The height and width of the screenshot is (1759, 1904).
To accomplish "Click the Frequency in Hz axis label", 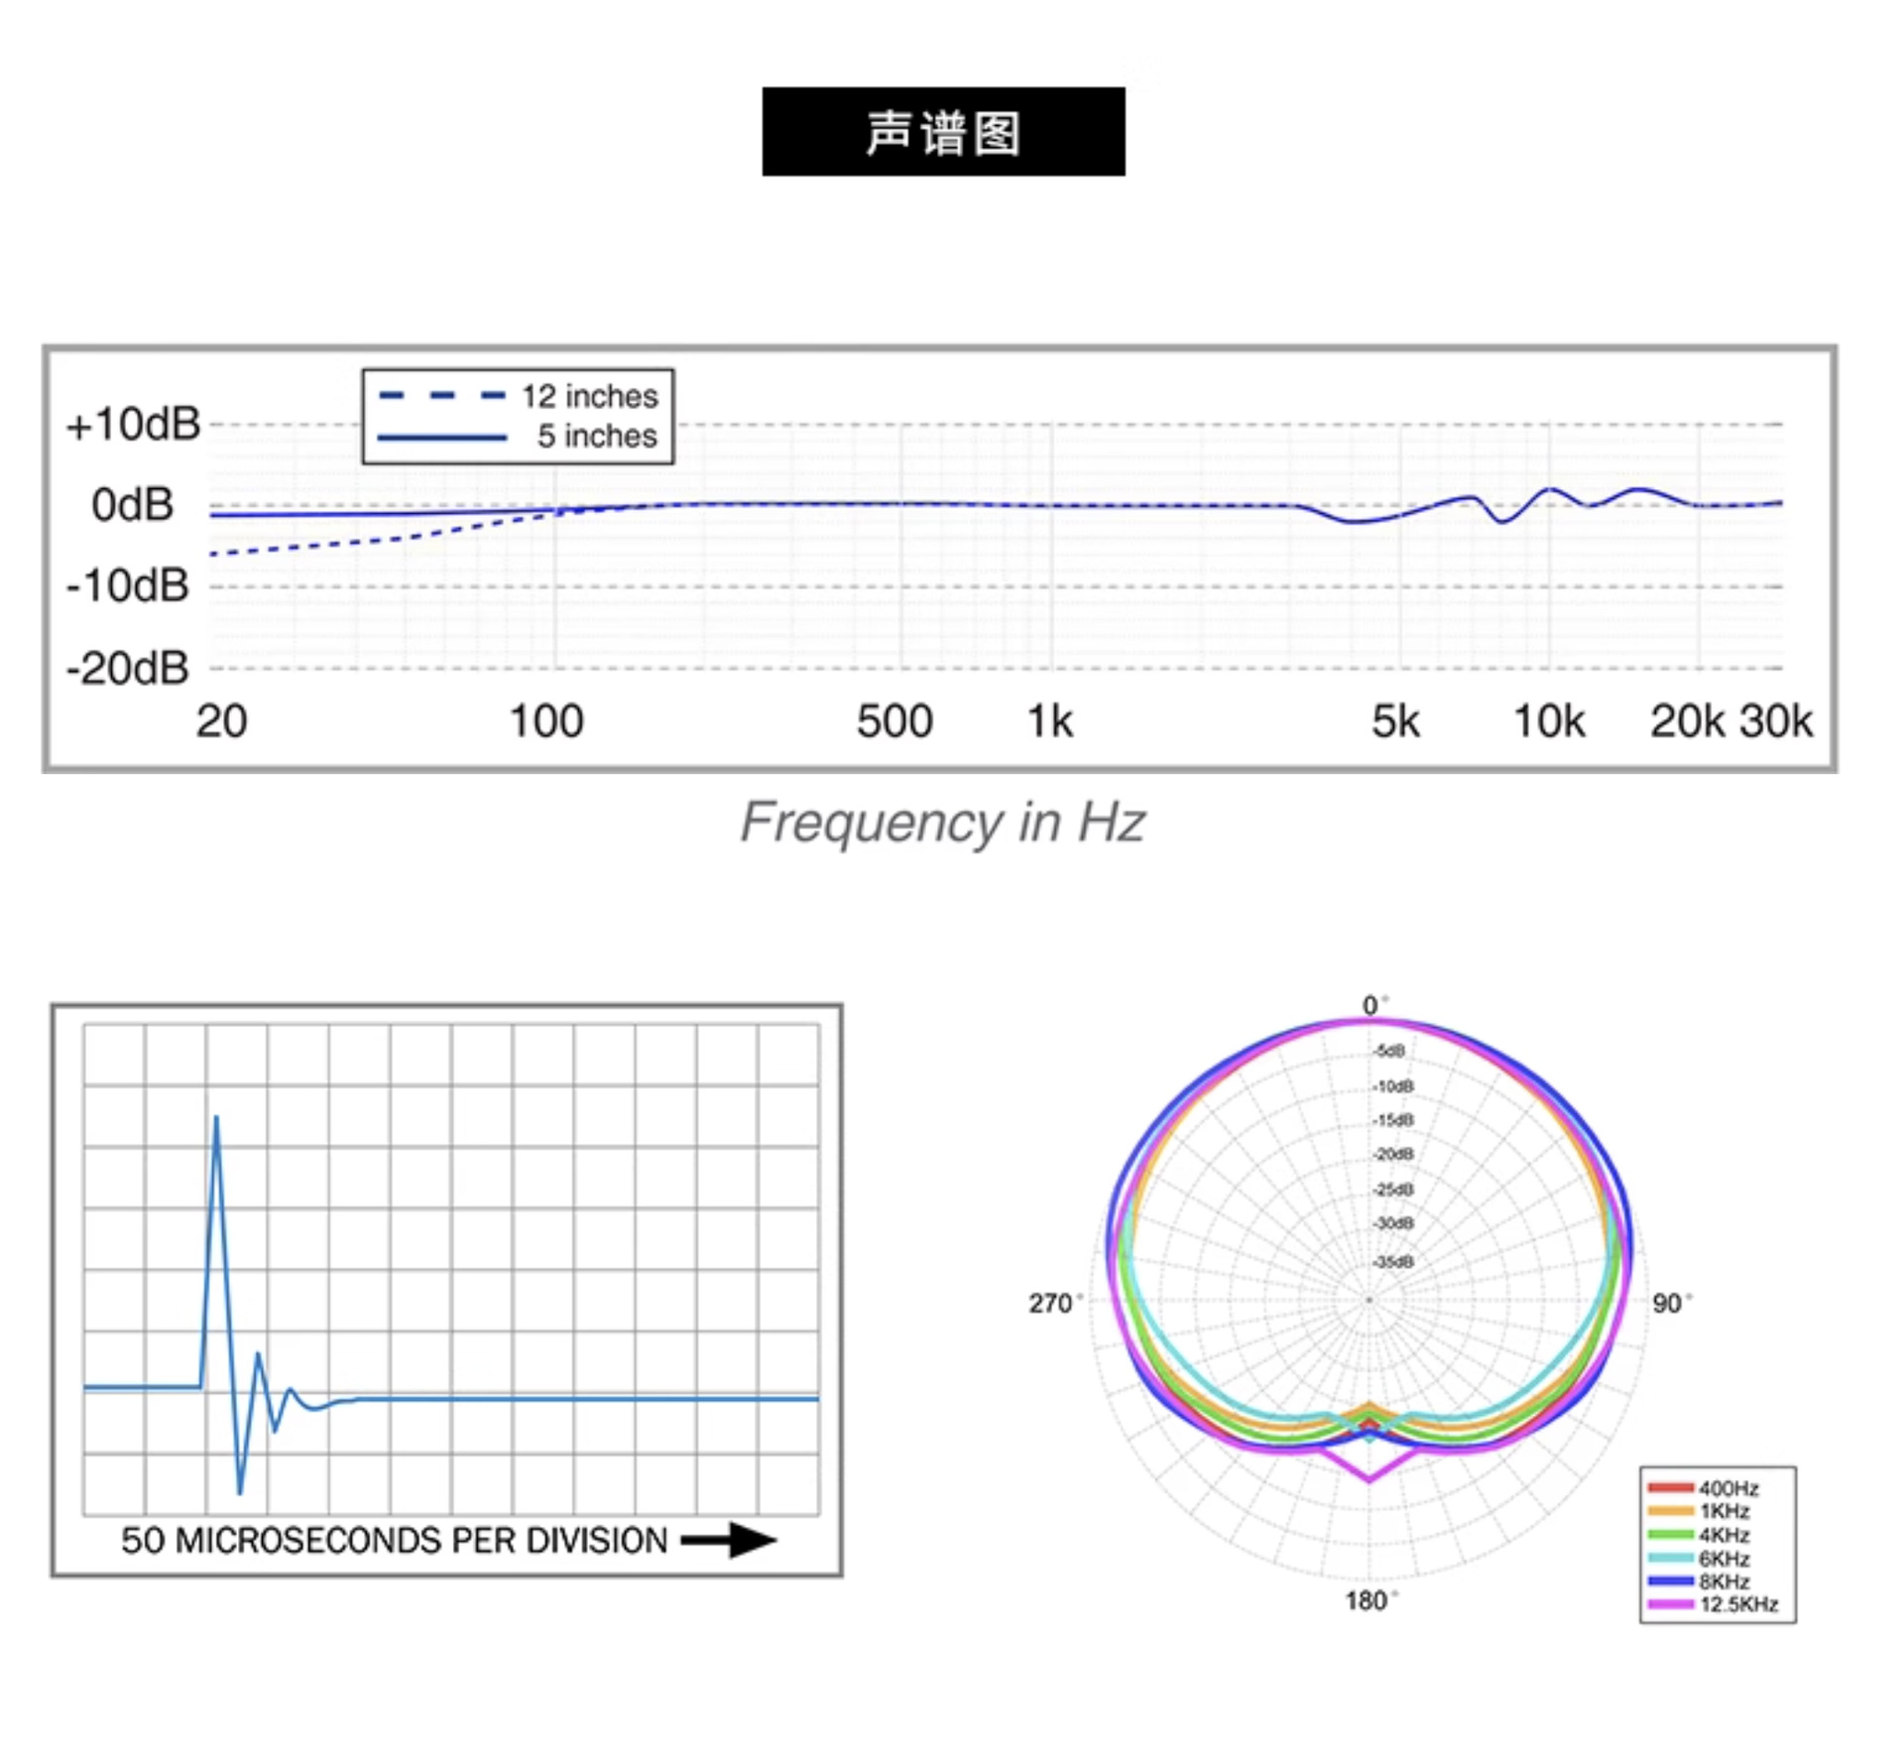I will click(x=942, y=821).
